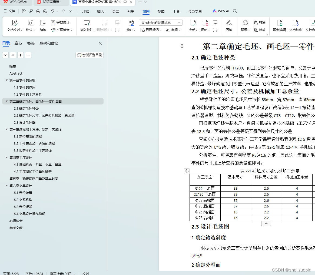Click the 修订 track changes icon
The height and width of the screenshot is (275, 315).
131,23
